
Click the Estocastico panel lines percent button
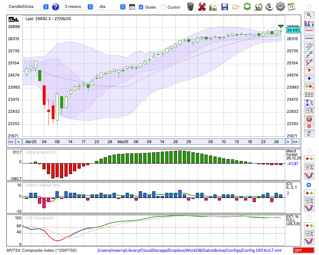click(309, 234)
